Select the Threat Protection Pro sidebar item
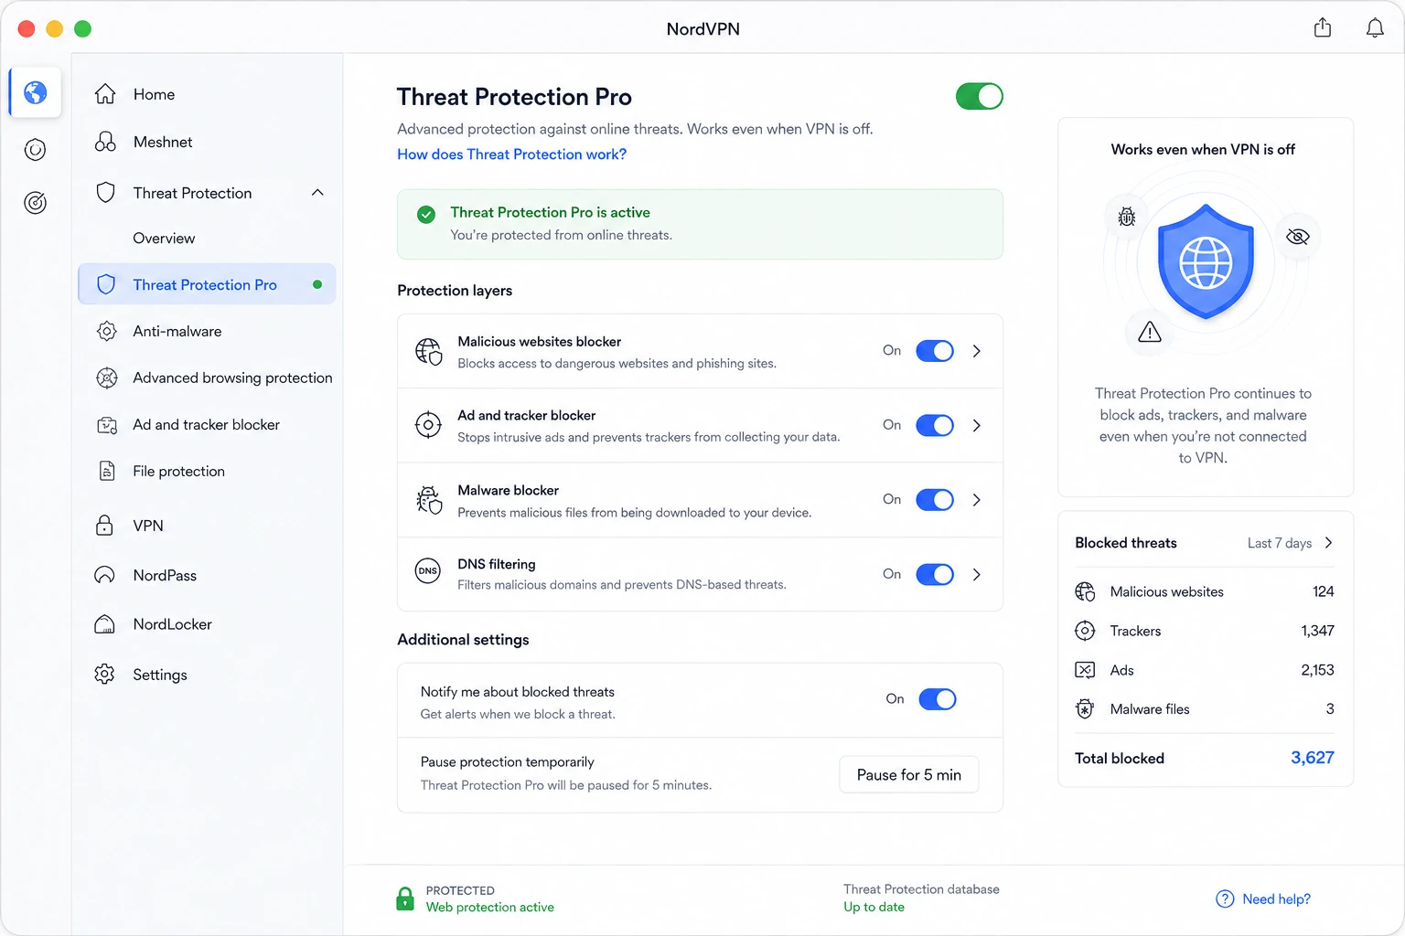Viewport: 1405px width, 936px height. (207, 284)
